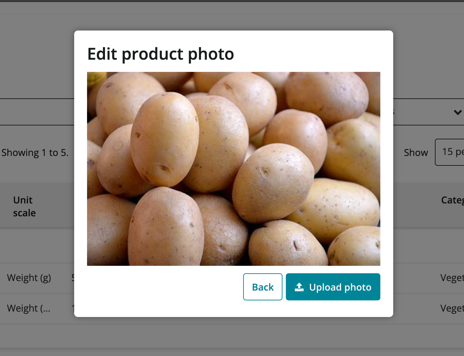Click the Show label beside per-page selector

click(x=416, y=153)
